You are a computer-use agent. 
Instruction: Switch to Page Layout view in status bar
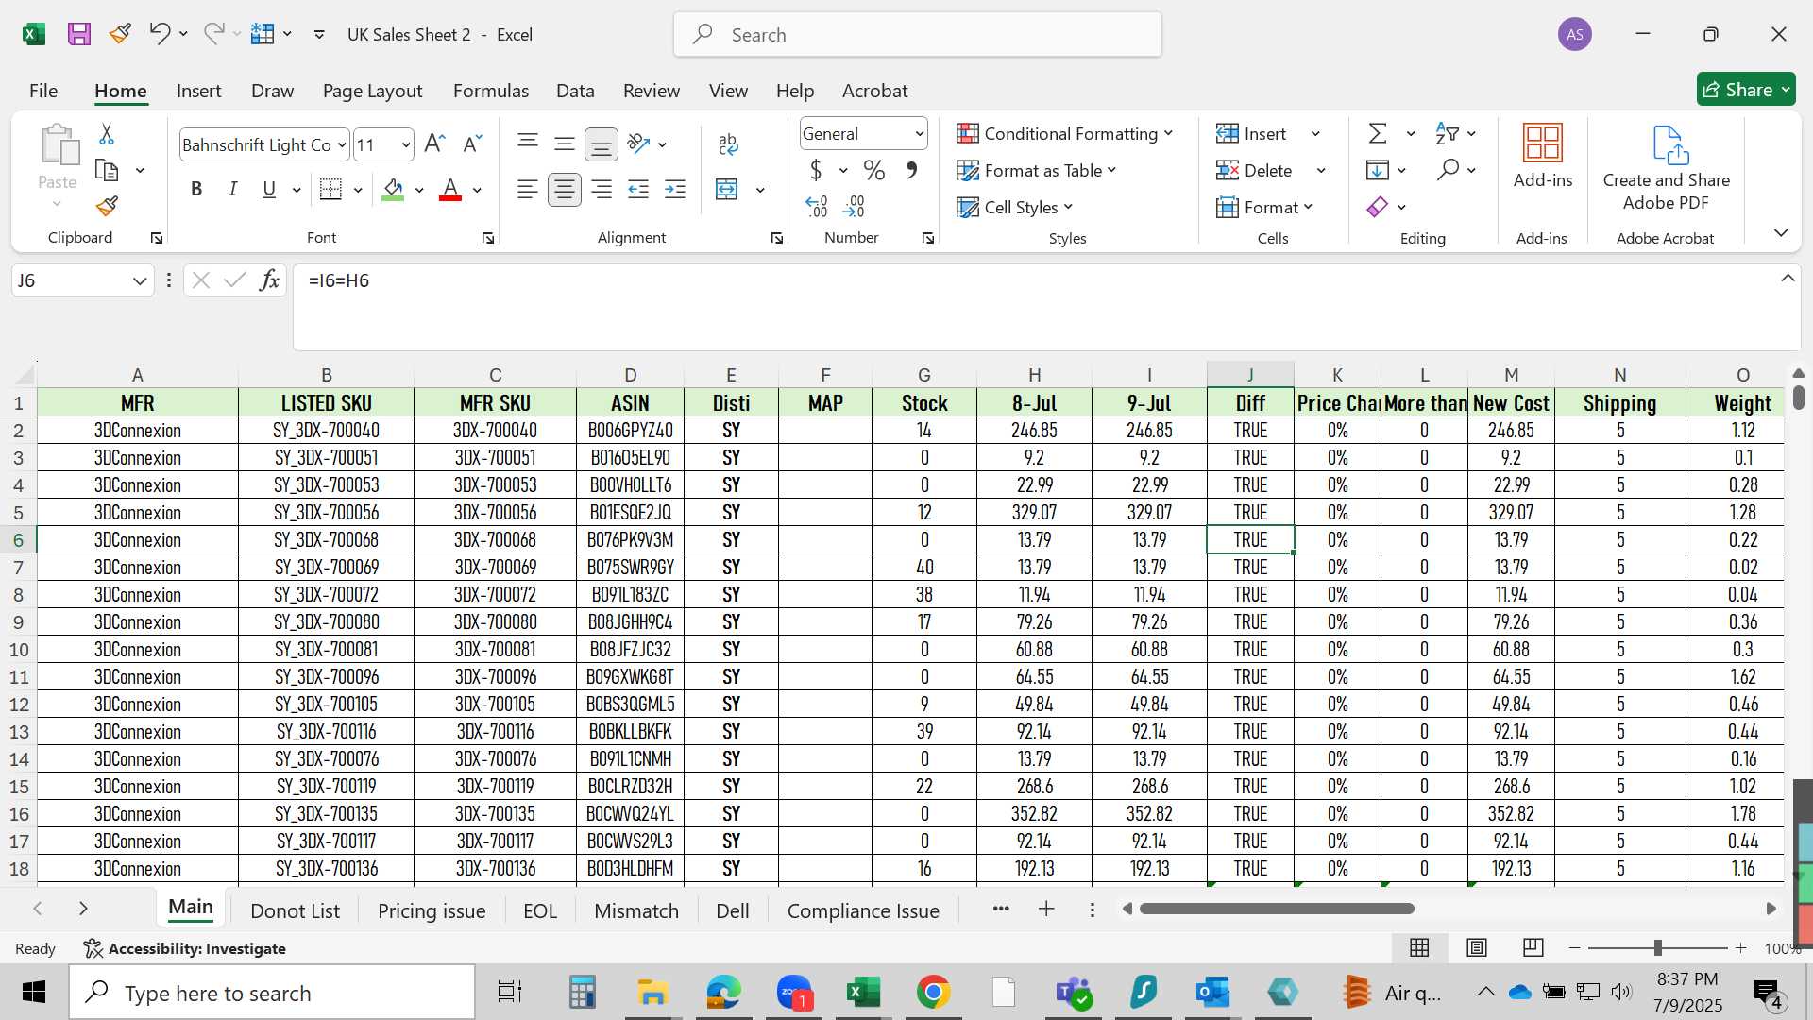(x=1477, y=947)
